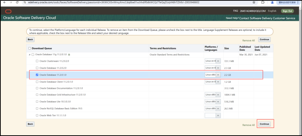The image size is (302, 136).
Task: Click the bottom Remove All link
Action: (248, 125)
